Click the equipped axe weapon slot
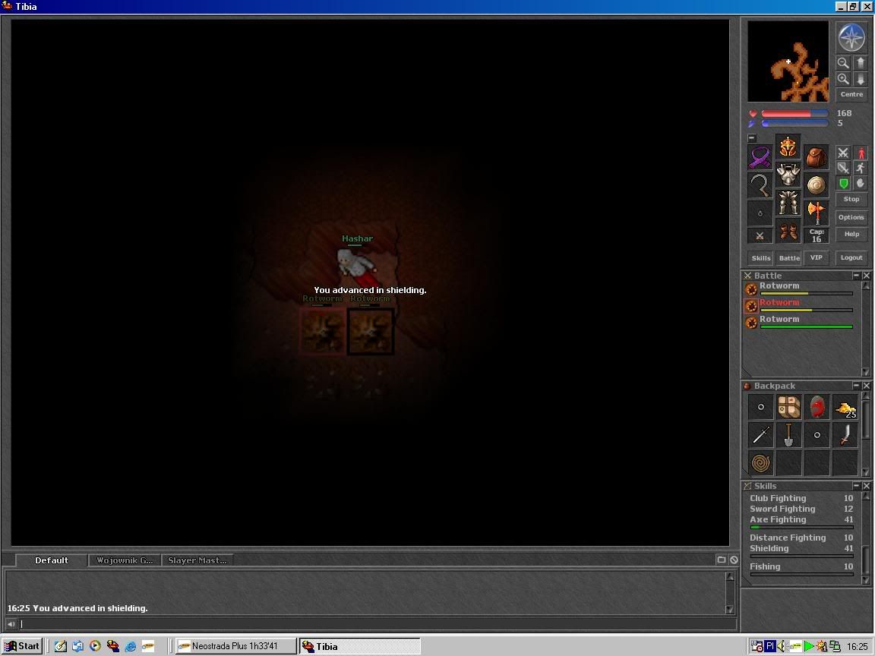 point(816,213)
